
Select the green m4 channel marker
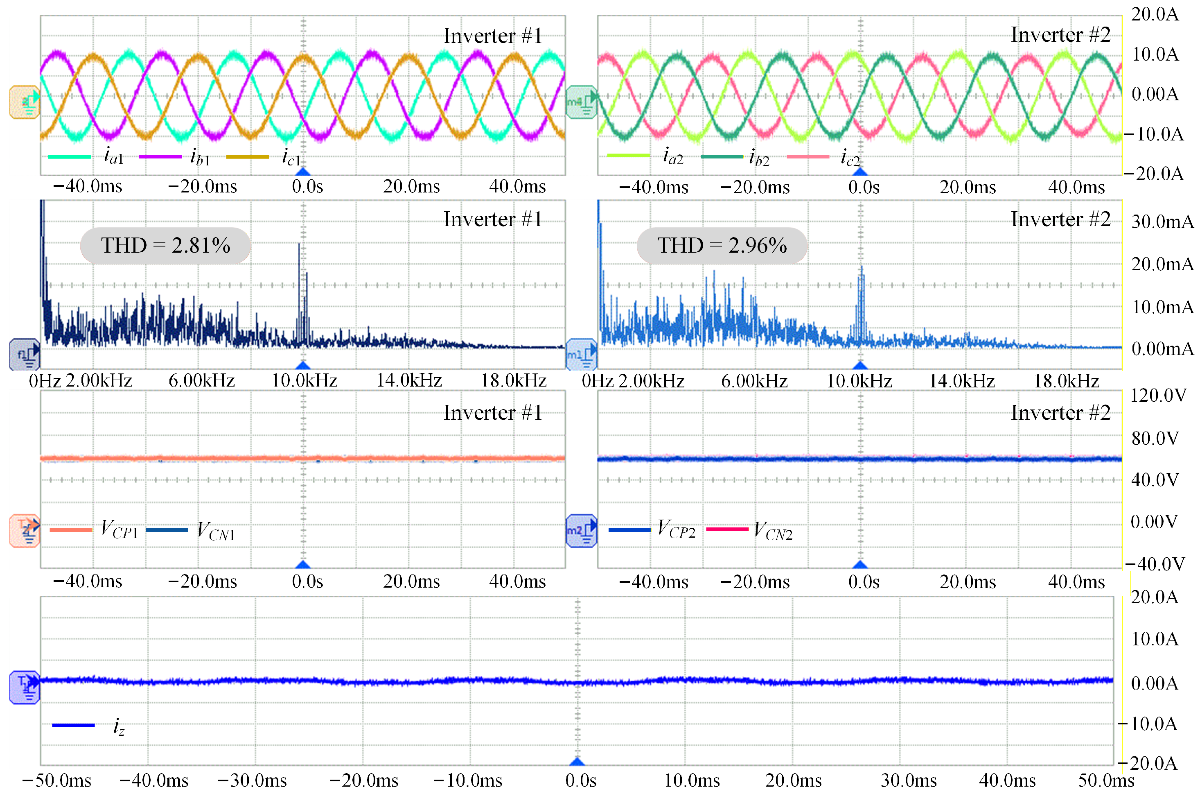[x=581, y=102]
